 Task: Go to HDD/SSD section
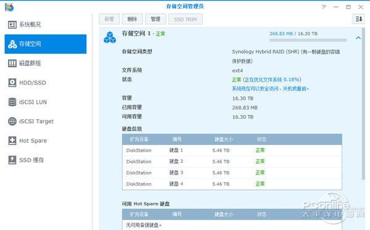[x=45, y=83]
